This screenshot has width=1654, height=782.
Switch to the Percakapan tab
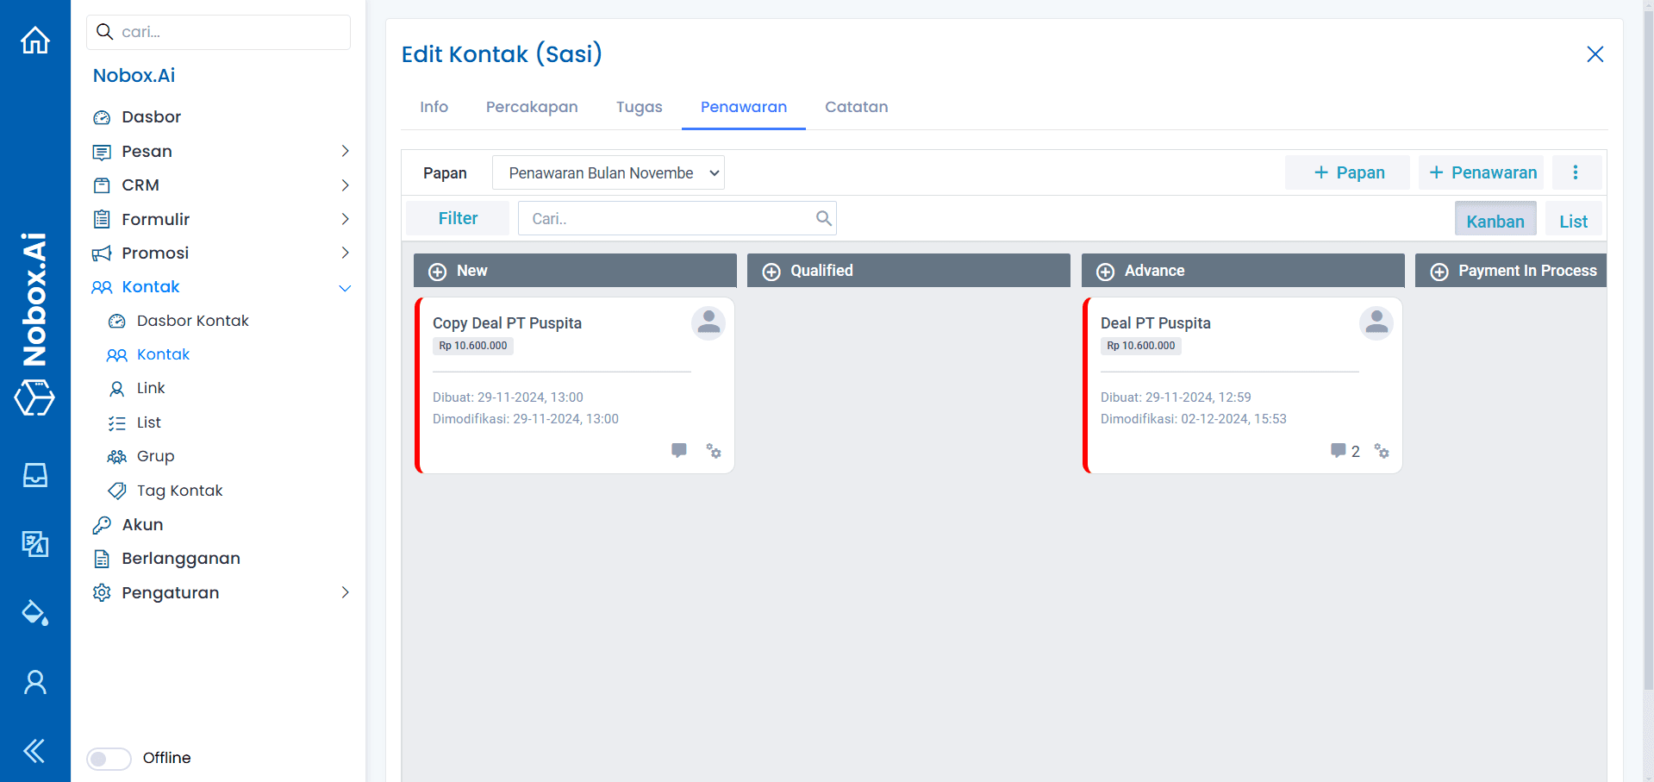(532, 107)
